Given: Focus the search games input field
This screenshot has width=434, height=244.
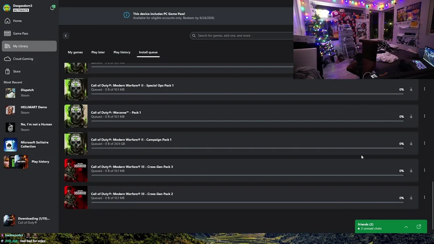Looking at the screenshot, I should [x=242, y=36].
